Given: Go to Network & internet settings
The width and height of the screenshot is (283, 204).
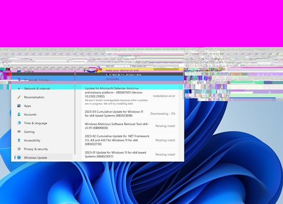Looking at the screenshot, I should point(37,88).
